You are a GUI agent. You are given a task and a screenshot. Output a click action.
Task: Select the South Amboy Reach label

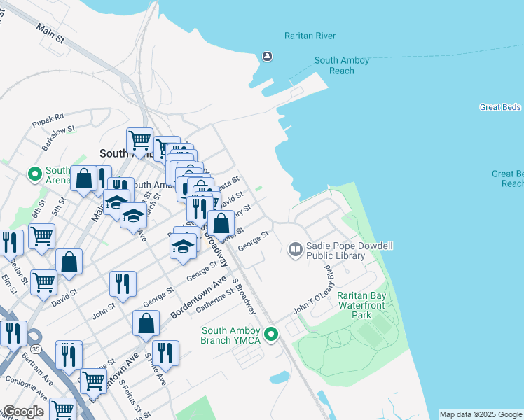pyautogui.click(x=342, y=65)
